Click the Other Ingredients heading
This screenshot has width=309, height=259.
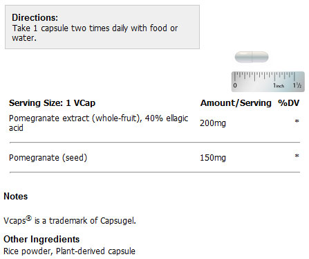pos(41,239)
